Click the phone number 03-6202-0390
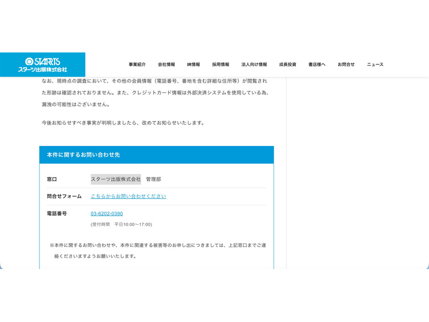Screen dimensions: 429x322 point(106,213)
